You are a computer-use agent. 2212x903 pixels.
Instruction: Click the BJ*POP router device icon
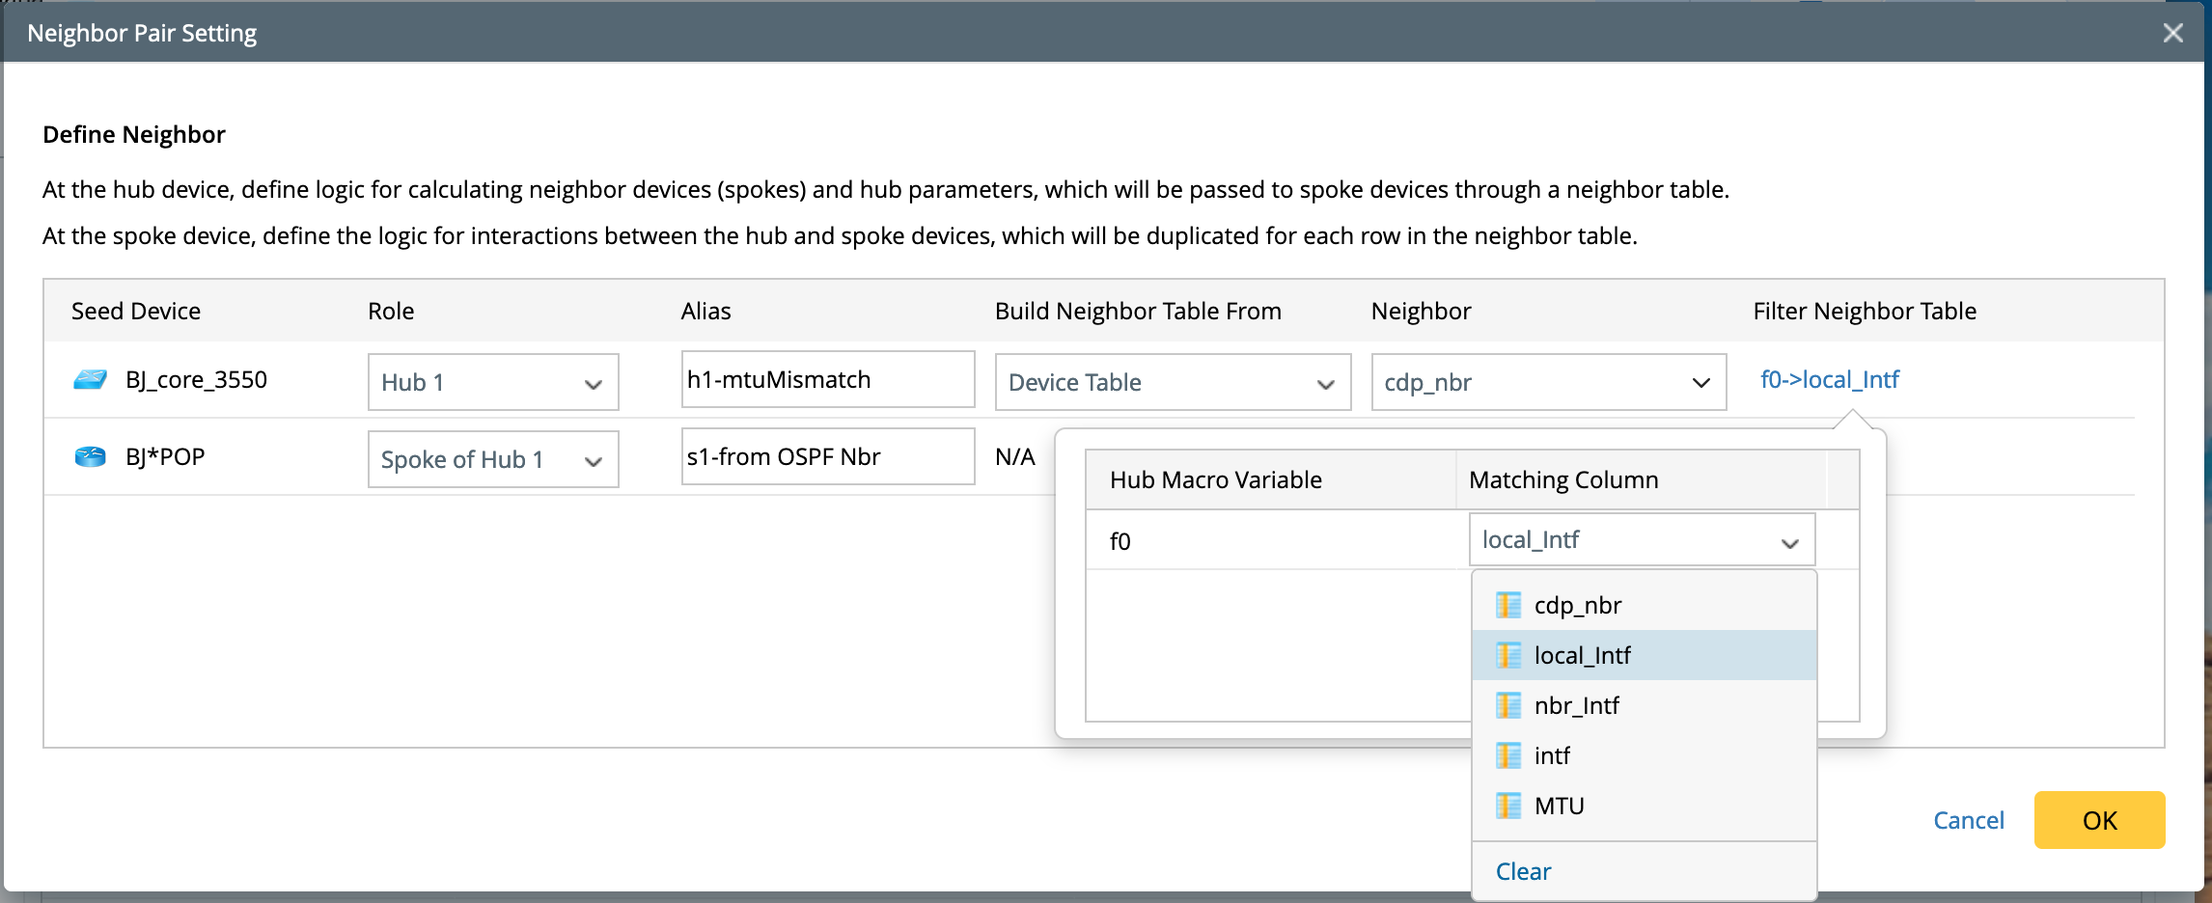[91, 457]
